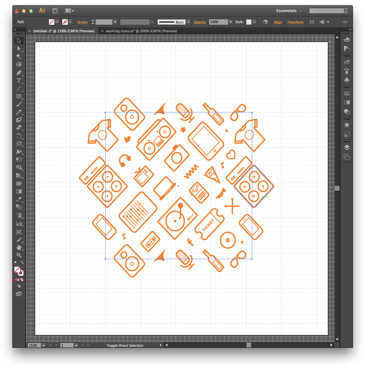Click the Transform link in the control bar
This screenshot has width=365, height=367.
(x=295, y=22)
